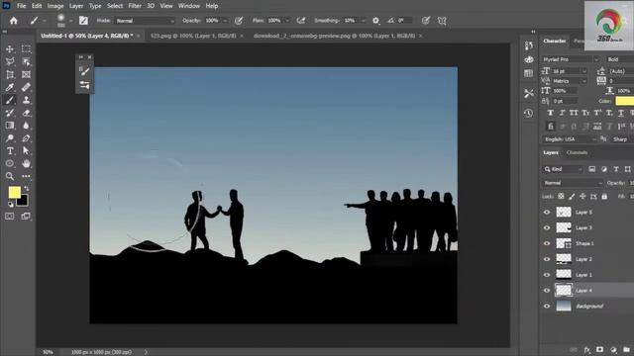Viewport: 634px width, 356px height.
Task: Open the layer blend mode Normal dropdown
Action: (573, 183)
